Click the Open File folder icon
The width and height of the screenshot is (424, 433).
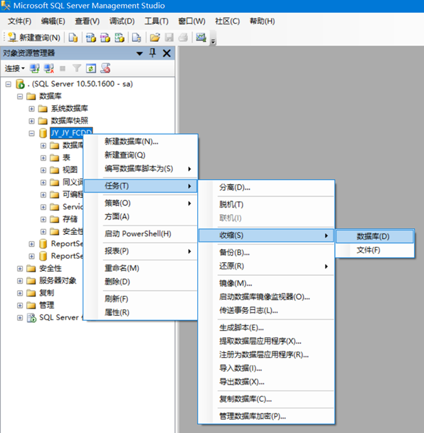point(154,38)
